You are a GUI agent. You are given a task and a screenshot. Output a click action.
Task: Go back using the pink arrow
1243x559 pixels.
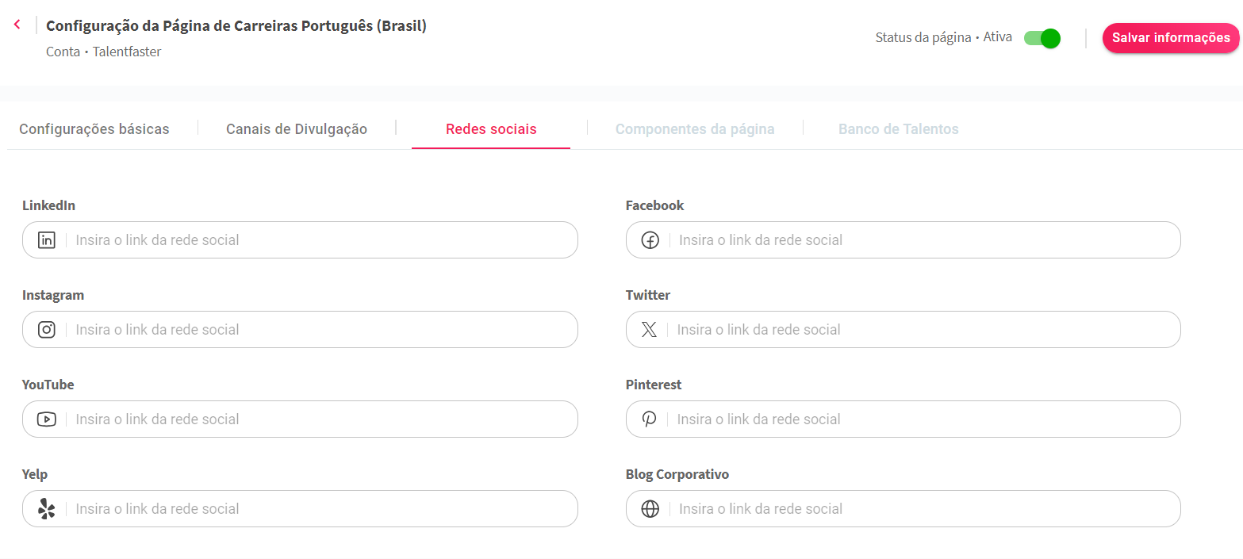point(17,25)
